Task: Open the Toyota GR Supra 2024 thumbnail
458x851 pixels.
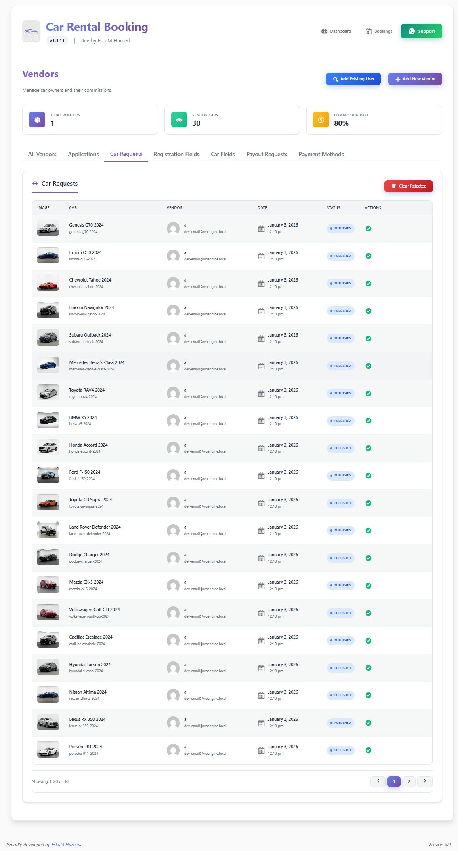Action: point(48,502)
